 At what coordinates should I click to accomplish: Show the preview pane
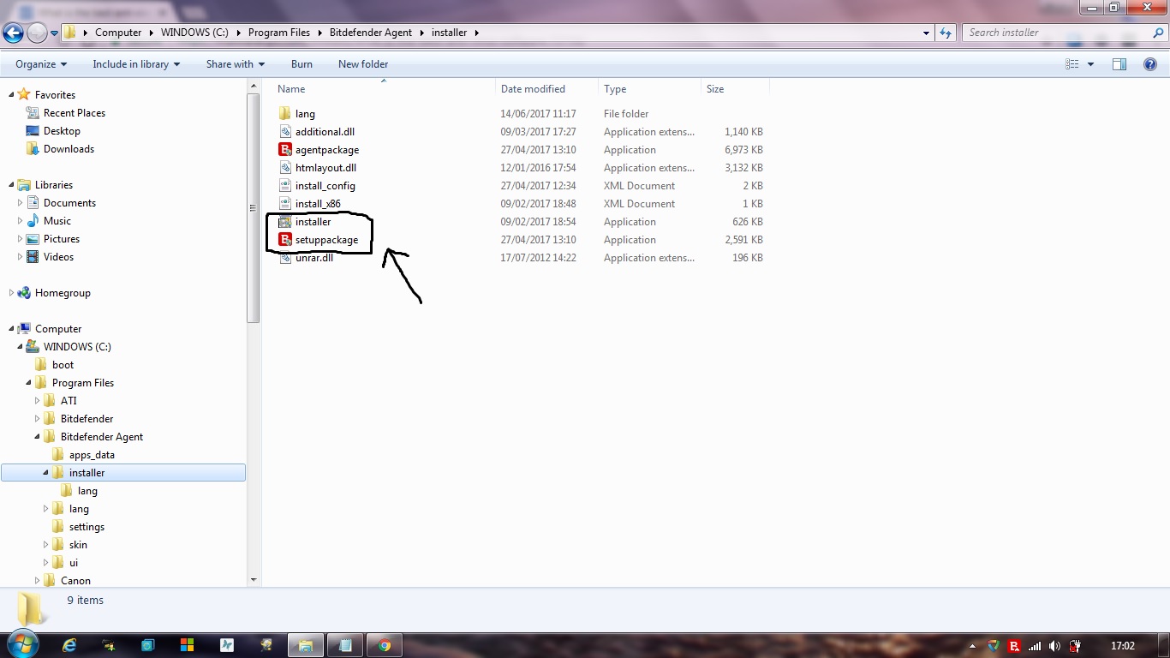[1119, 64]
